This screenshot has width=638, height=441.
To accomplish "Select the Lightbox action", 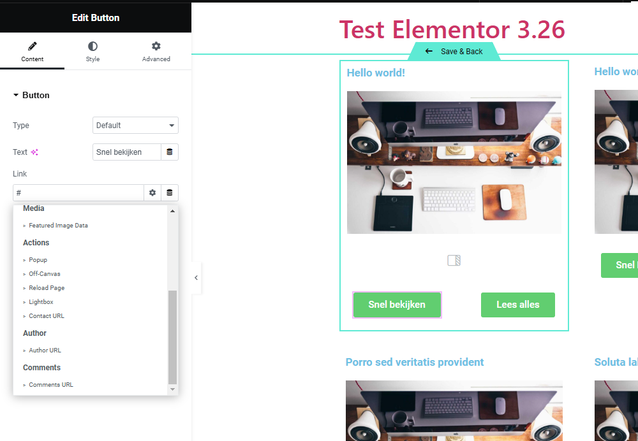I will click(x=41, y=301).
